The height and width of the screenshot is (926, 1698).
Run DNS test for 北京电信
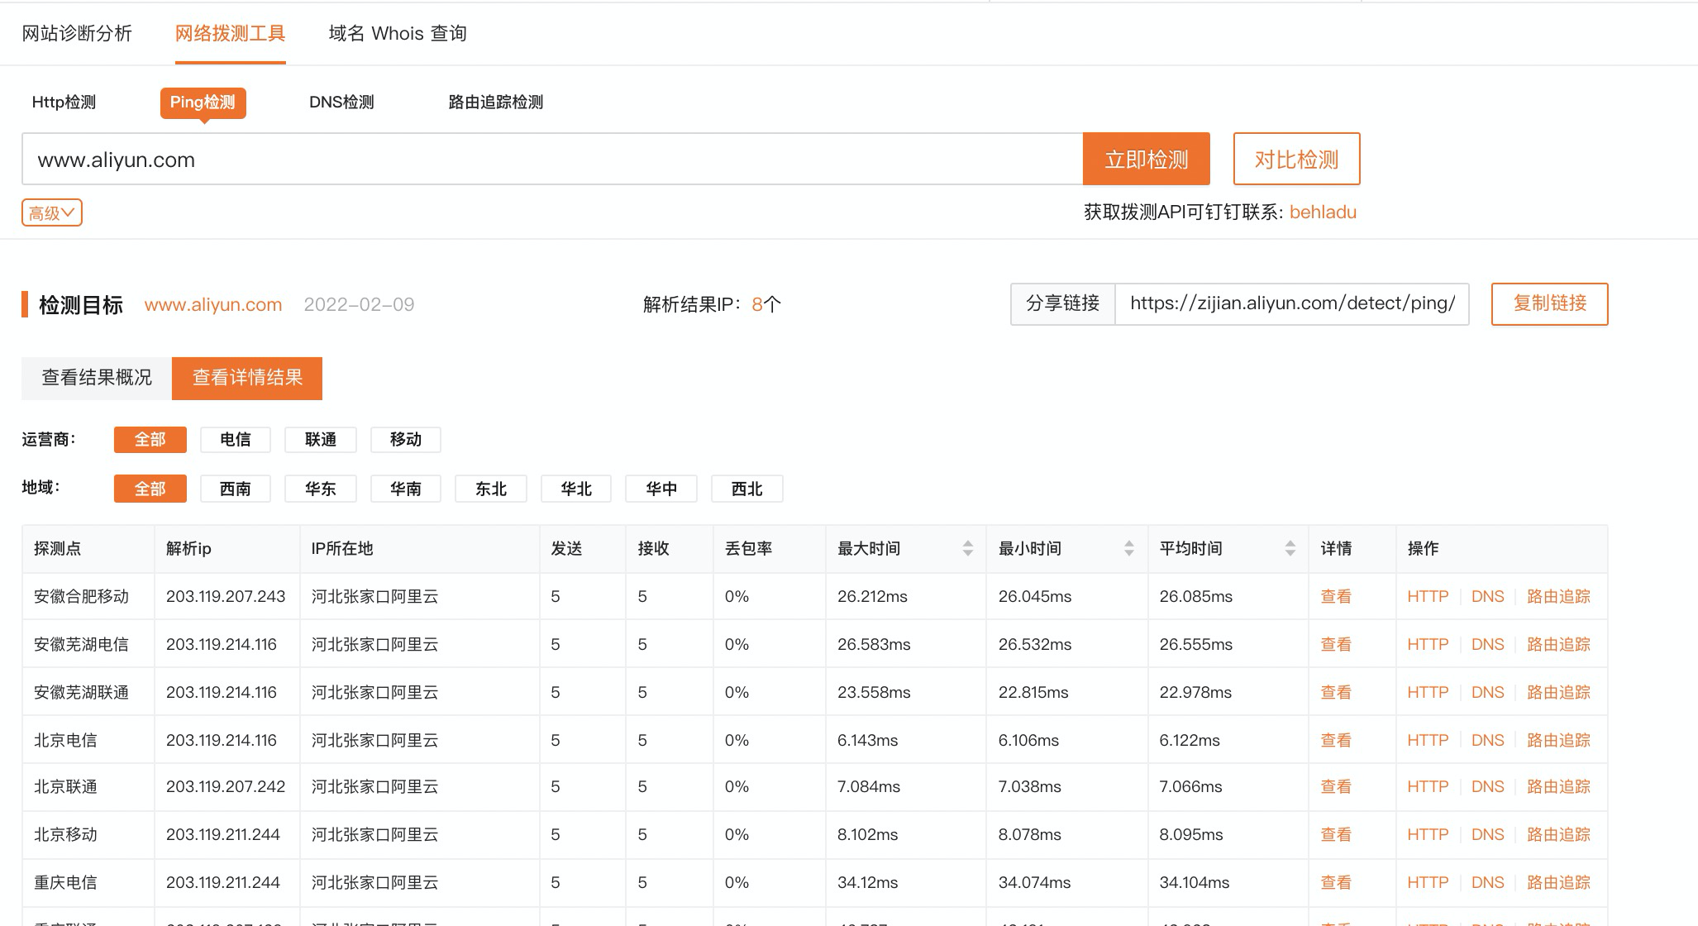pos(1487,740)
